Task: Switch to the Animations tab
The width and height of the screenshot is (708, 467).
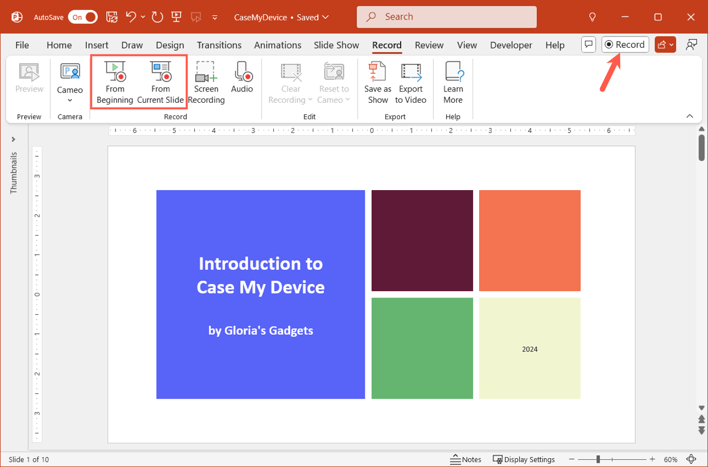Action: click(277, 45)
